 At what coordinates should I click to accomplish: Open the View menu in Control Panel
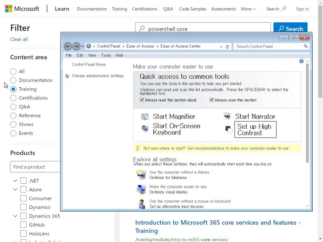click(x=92, y=55)
